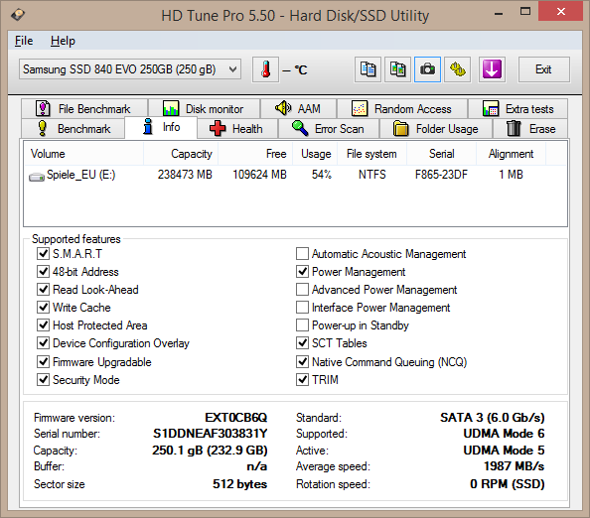The image size is (590, 518).
Task: Switch to the Random Access tab
Action: (x=402, y=108)
